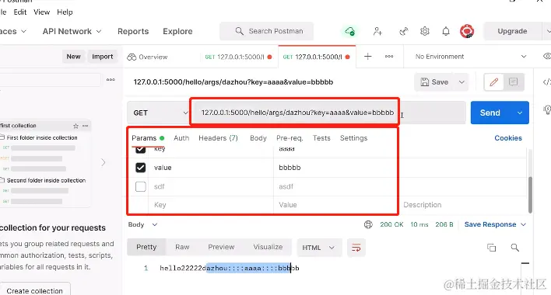Switch to the request Body tab
This screenshot has width=551, height=295.
pos(258,138)
